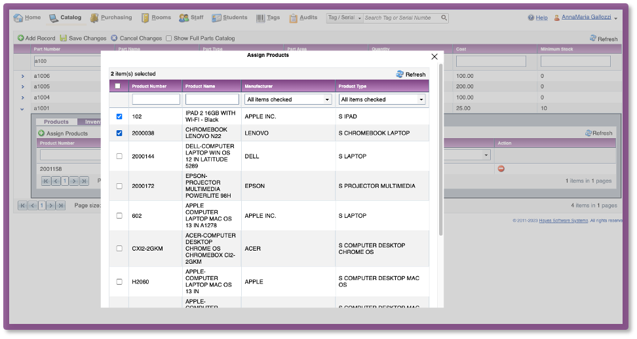Open the Catalog tab
Screen dimensions: 637x339
66,18
